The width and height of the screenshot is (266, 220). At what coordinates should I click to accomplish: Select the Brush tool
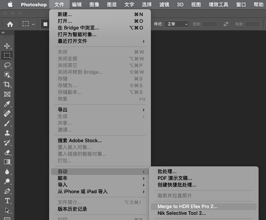click(7, 123)
